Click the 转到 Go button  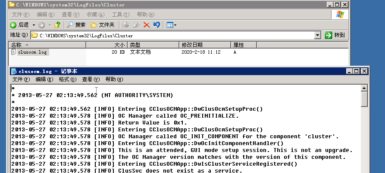point(335,35)
